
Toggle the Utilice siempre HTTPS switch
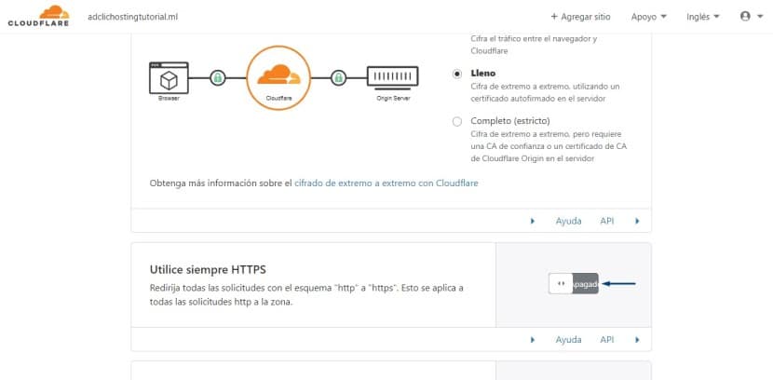[574, 283]
